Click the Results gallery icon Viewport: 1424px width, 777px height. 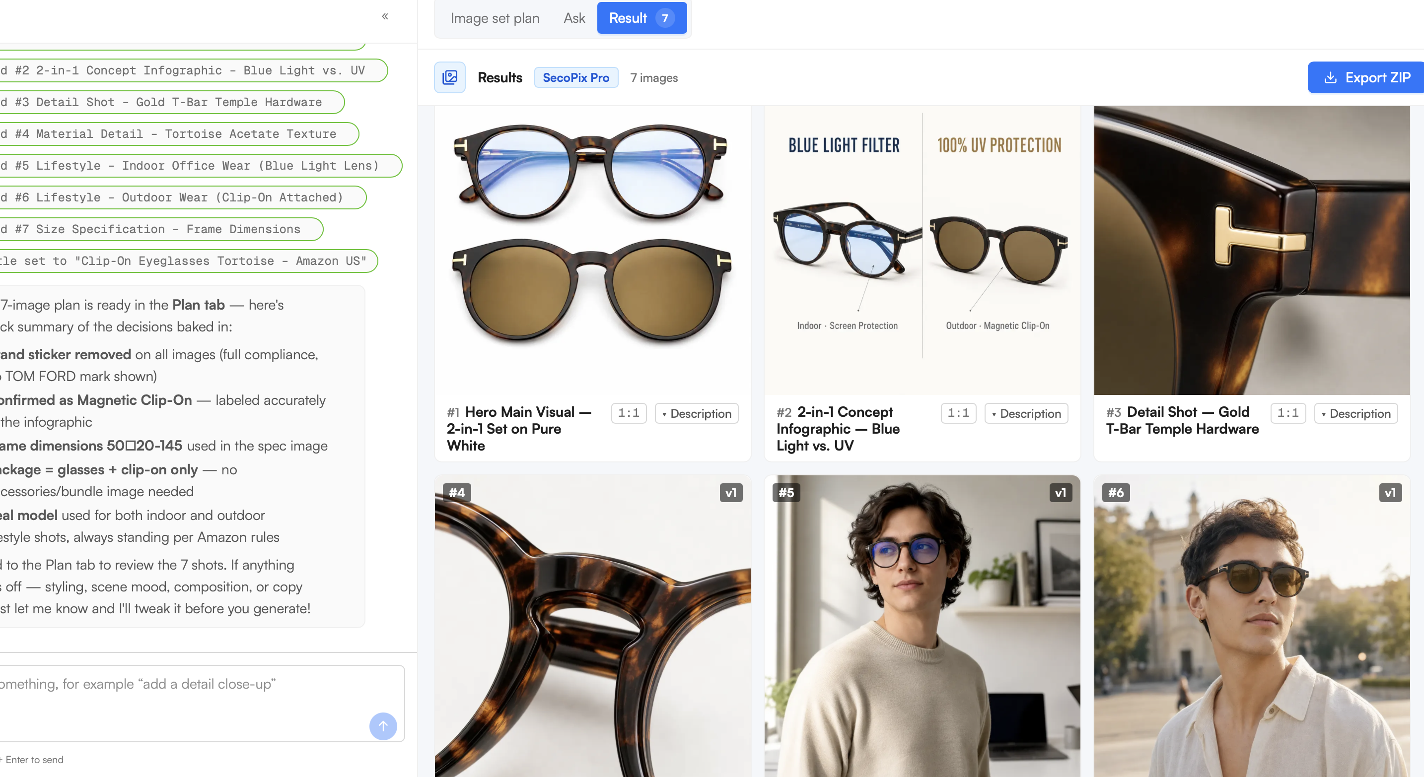[x=450, y=77]
